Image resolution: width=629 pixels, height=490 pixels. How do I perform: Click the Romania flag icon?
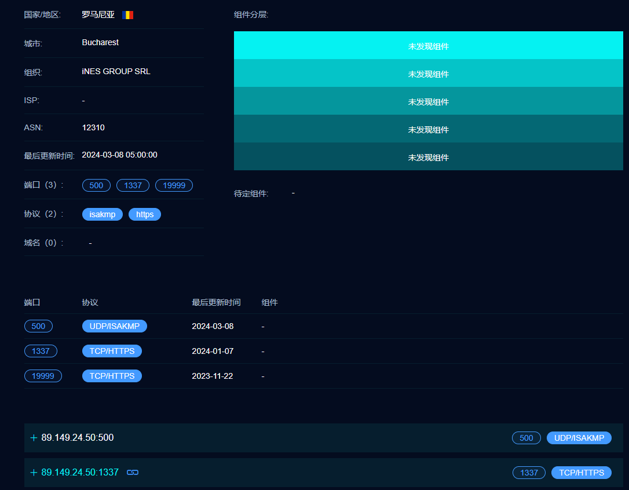click(x=128, y=15)
